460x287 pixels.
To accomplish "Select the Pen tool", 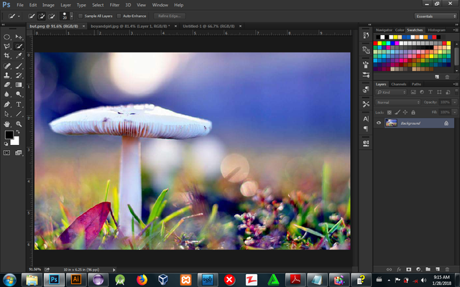I will [x=7, y=104].
